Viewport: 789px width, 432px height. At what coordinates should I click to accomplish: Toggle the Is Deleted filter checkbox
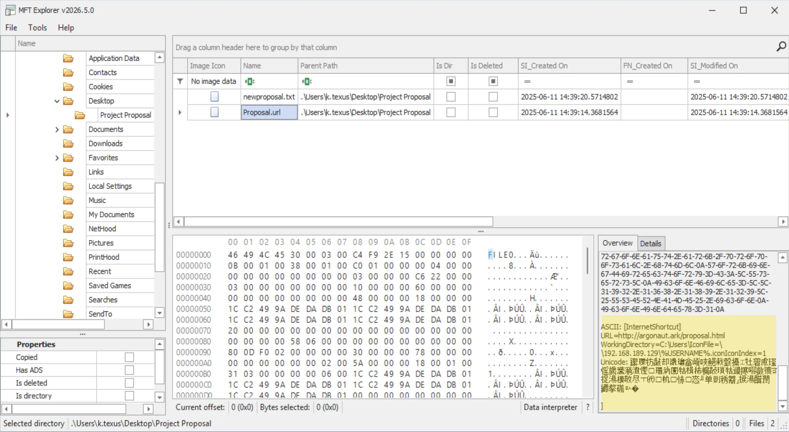pos(493,81)
